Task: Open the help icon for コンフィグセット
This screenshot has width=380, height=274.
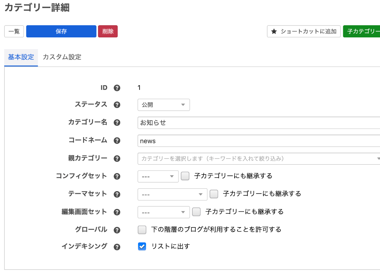Action: (x=117, y=176)
